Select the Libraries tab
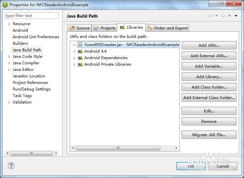The image size is (244, 178). click(131, 27)
